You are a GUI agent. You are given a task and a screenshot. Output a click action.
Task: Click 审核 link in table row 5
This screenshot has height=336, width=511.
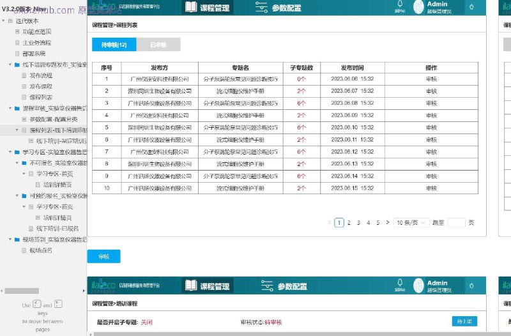(x=431, y=127)
